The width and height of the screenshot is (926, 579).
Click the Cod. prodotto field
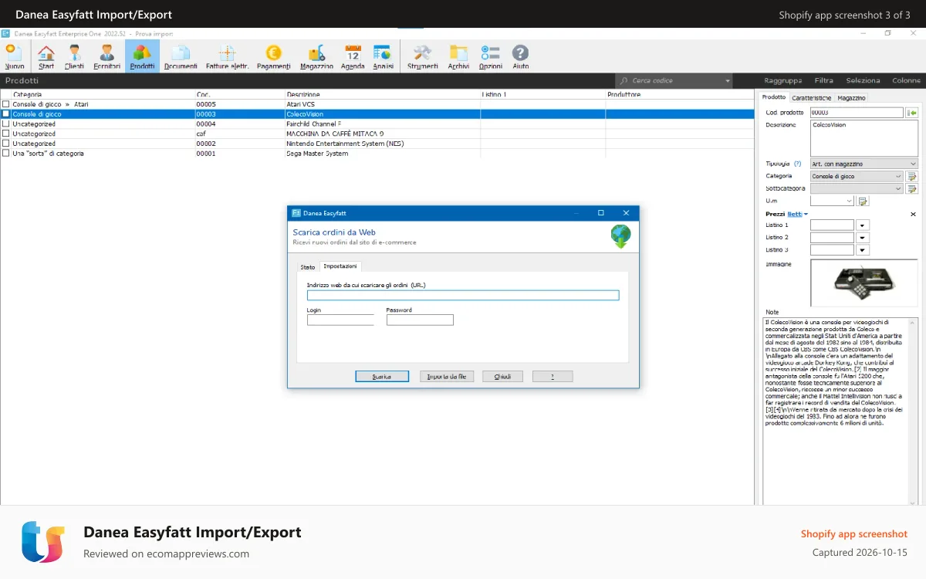[x=857, y=113]
